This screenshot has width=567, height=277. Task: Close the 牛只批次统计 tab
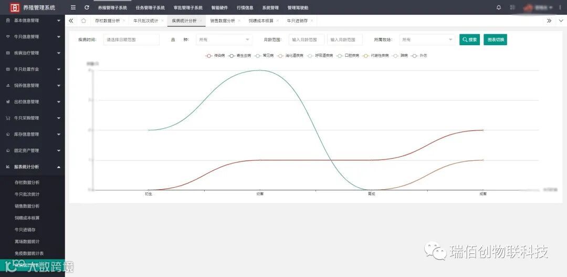click(162, 20)
